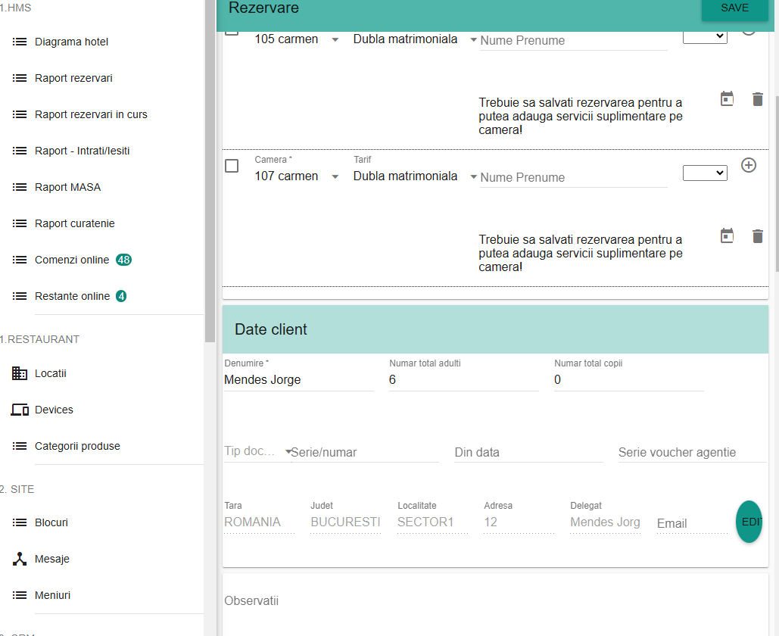Click list icon beside Restante online
The height and width of the screenshot is (636, 779).
pos(20,295)
